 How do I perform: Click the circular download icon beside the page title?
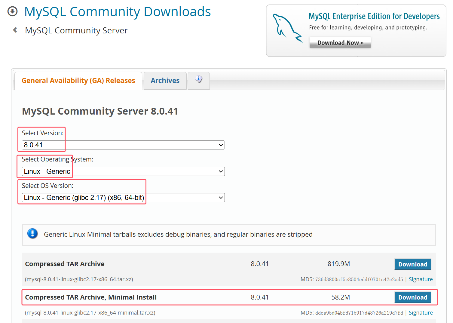(12, 12)
